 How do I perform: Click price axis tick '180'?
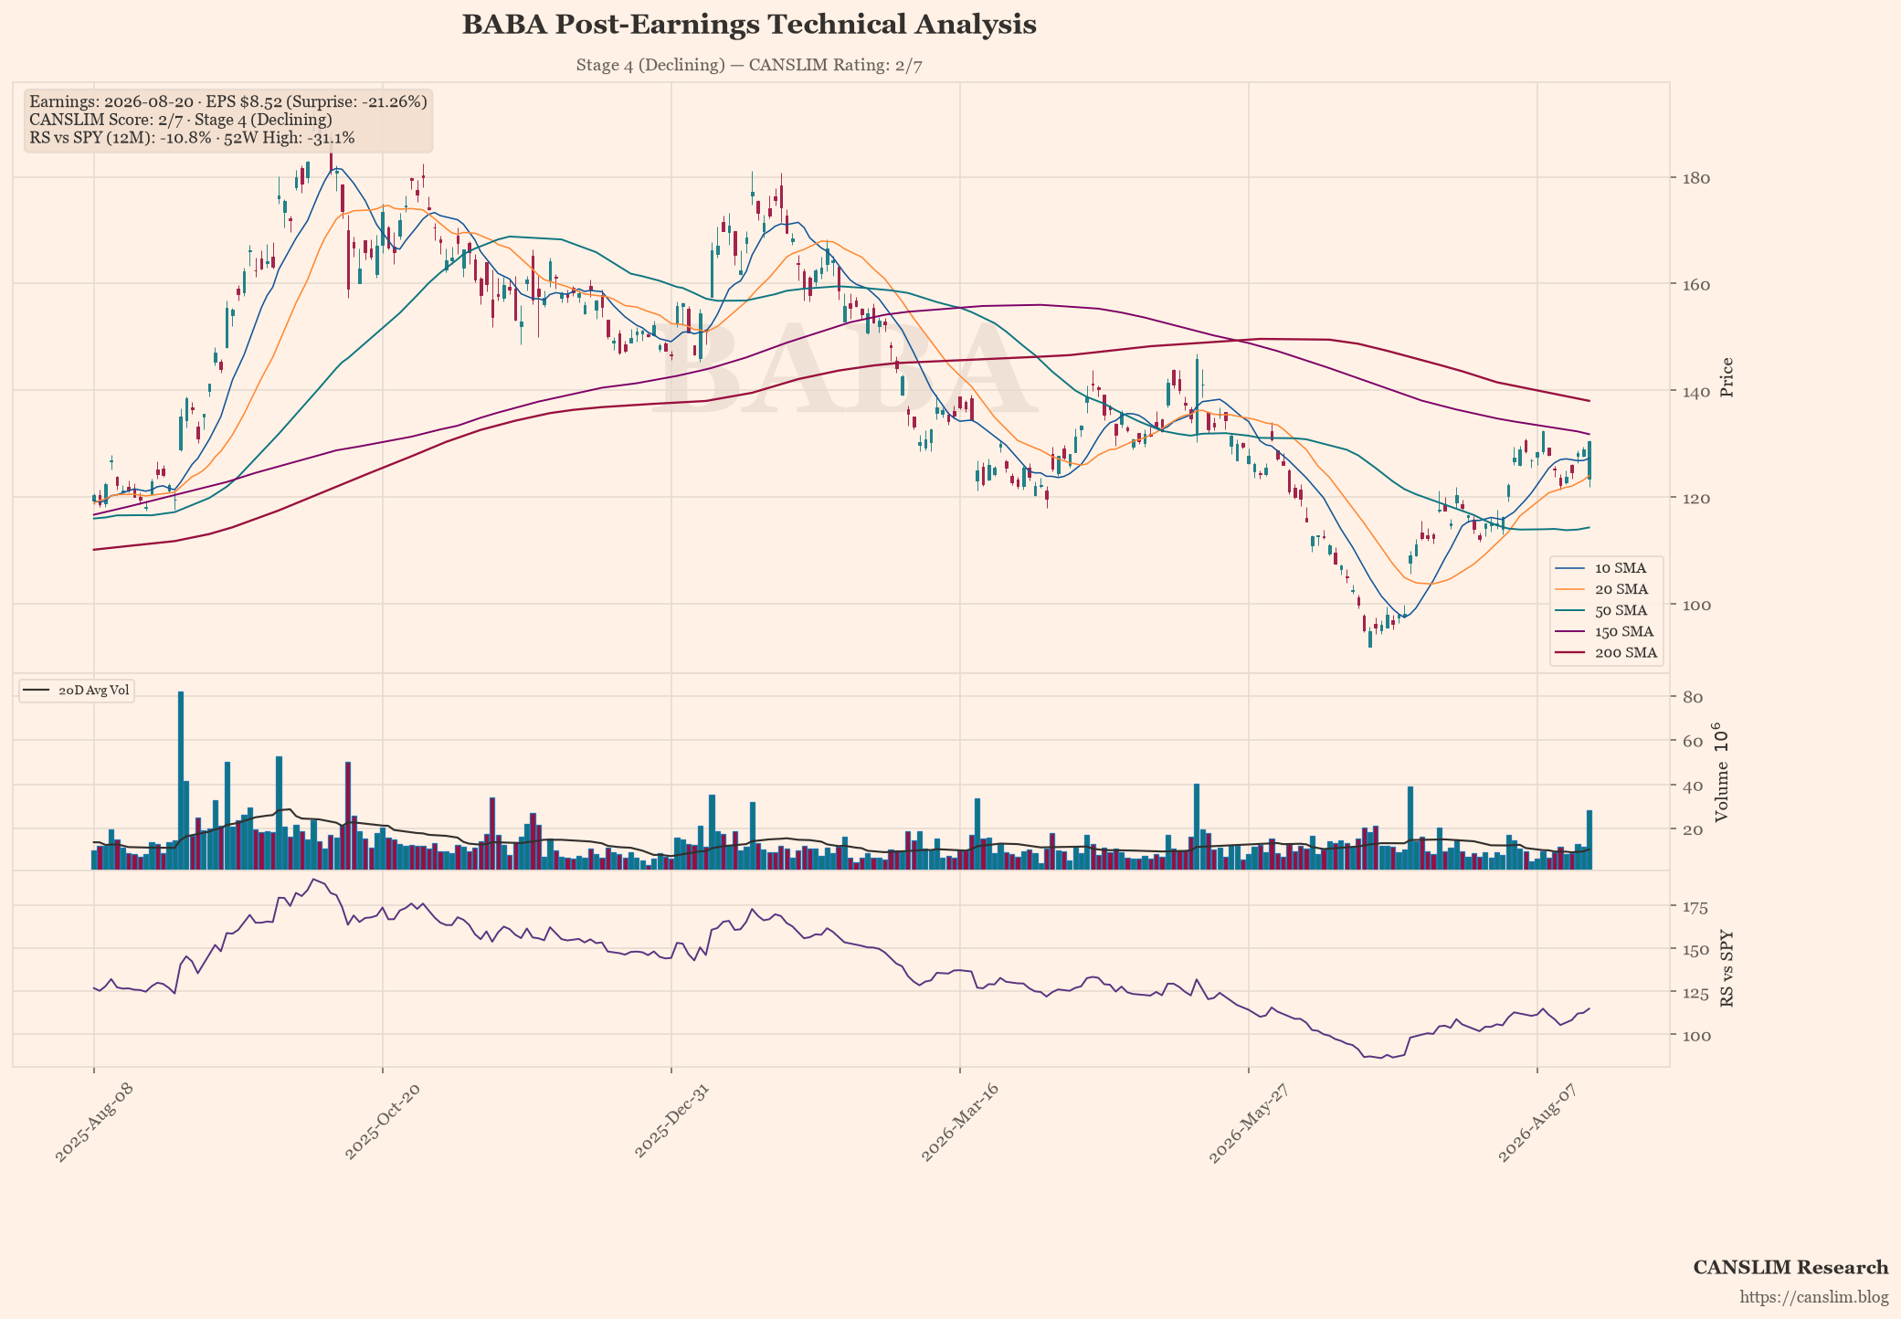coord(1697,178)
